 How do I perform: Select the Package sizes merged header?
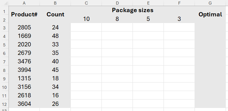[133, 10]
